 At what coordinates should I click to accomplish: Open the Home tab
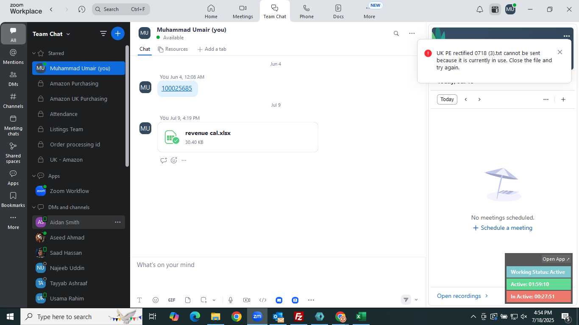coord(211,11)
